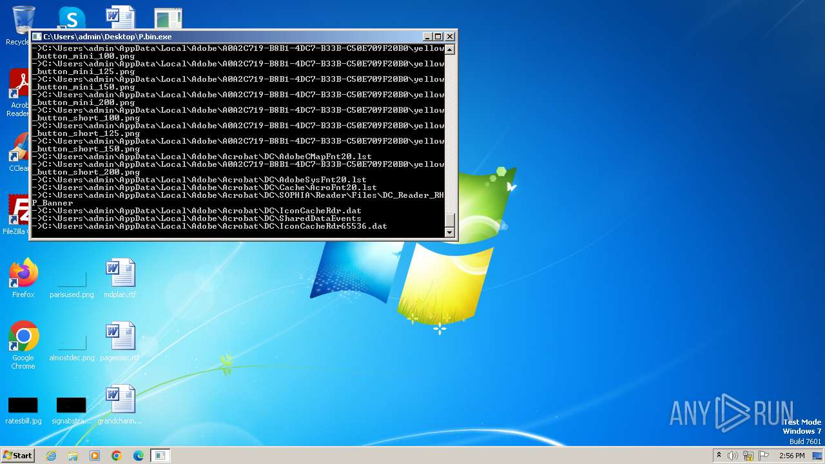Switch to the P.bin.exe taskbar item
The image size is (825, 464).
160,456
